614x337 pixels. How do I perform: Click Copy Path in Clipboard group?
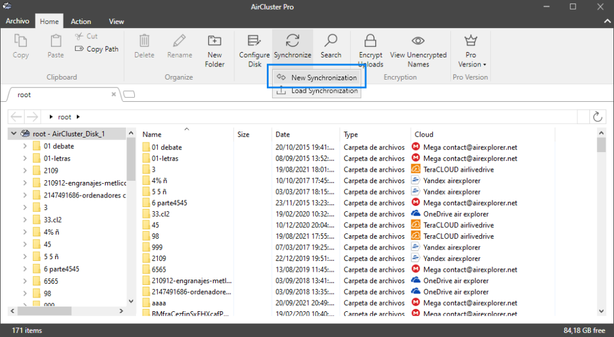97,49
